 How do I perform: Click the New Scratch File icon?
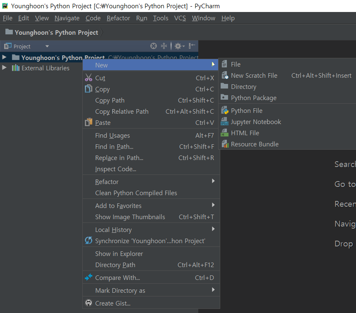[225, 75]
